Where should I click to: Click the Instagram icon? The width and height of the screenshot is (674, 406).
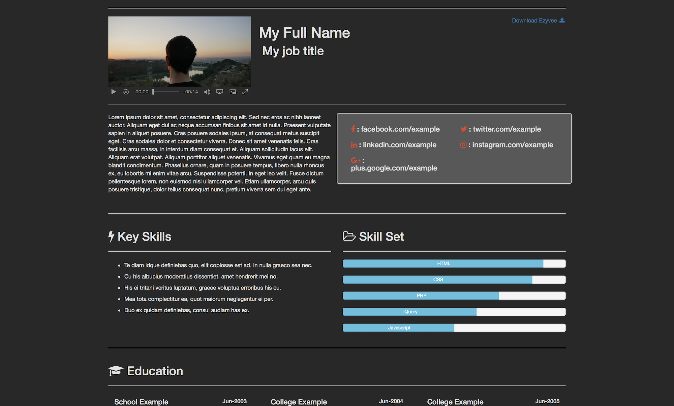pos(463,145)
